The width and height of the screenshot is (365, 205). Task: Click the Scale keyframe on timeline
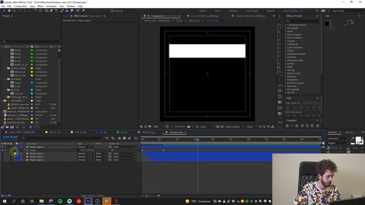click(x=163, y=150)
